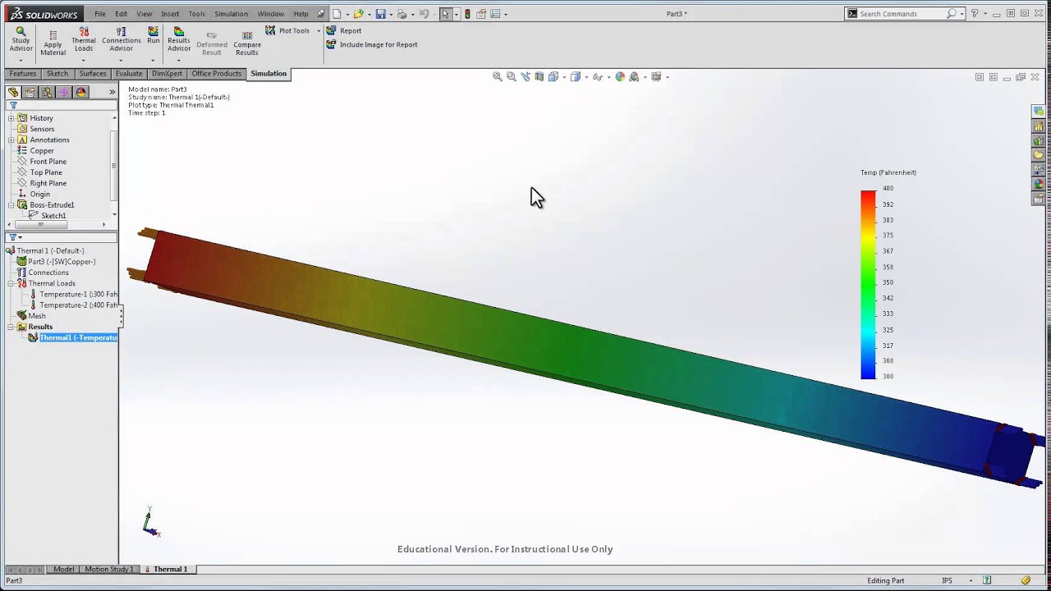Switch to ConfigurationManager tab icon
1051x591 pixels.
(47, 92)
